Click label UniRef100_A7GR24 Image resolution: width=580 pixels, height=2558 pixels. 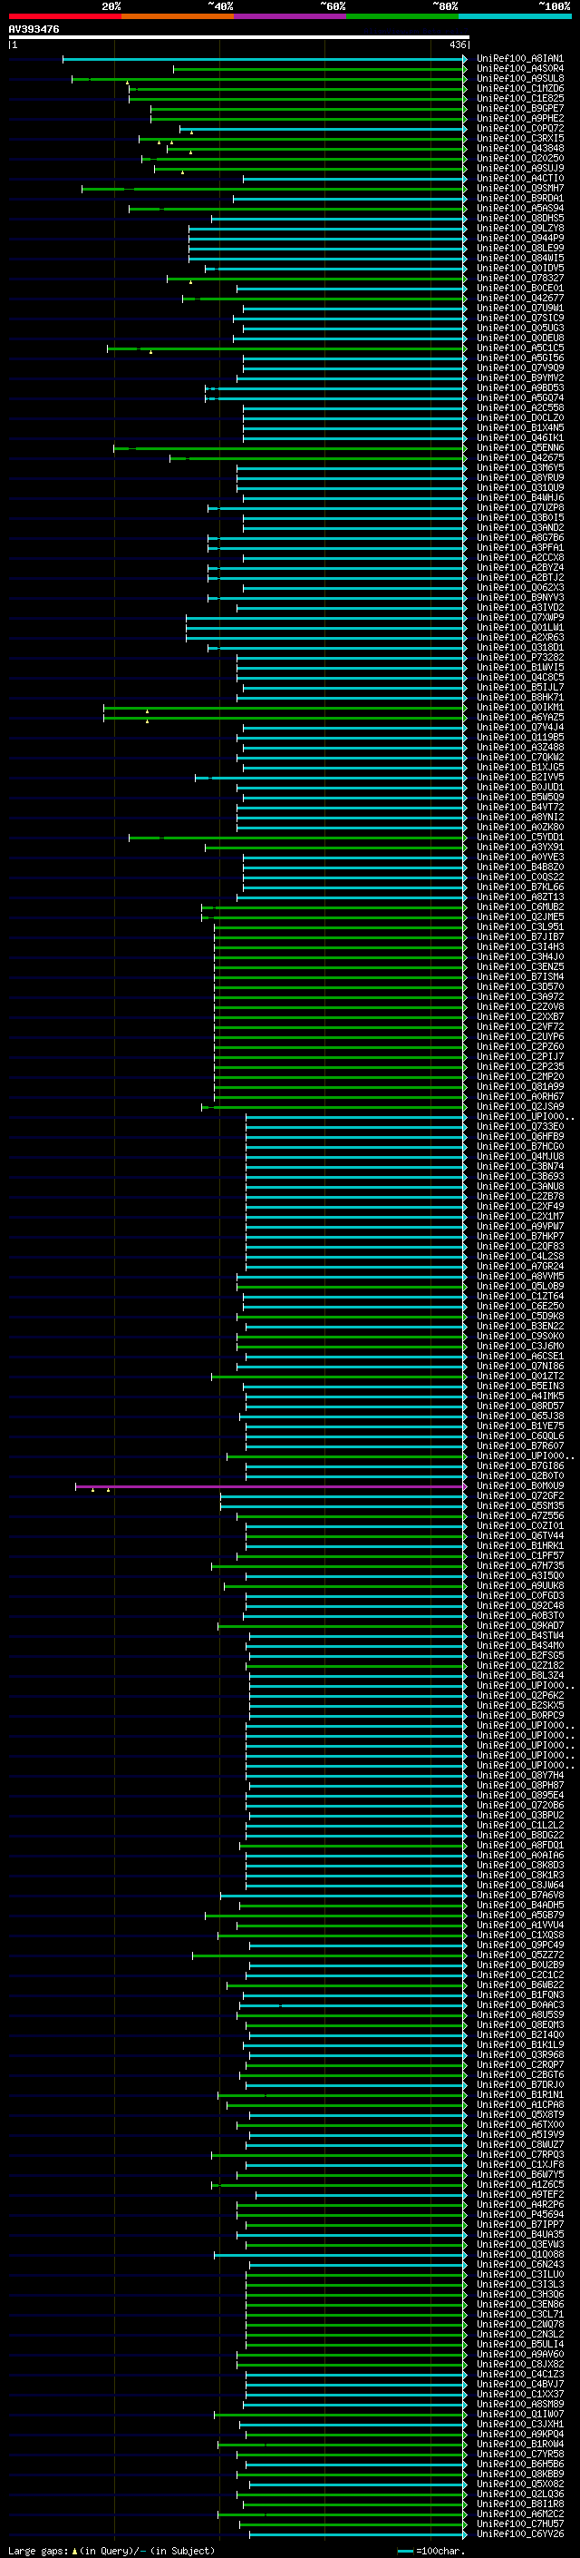pos(520,1266)
